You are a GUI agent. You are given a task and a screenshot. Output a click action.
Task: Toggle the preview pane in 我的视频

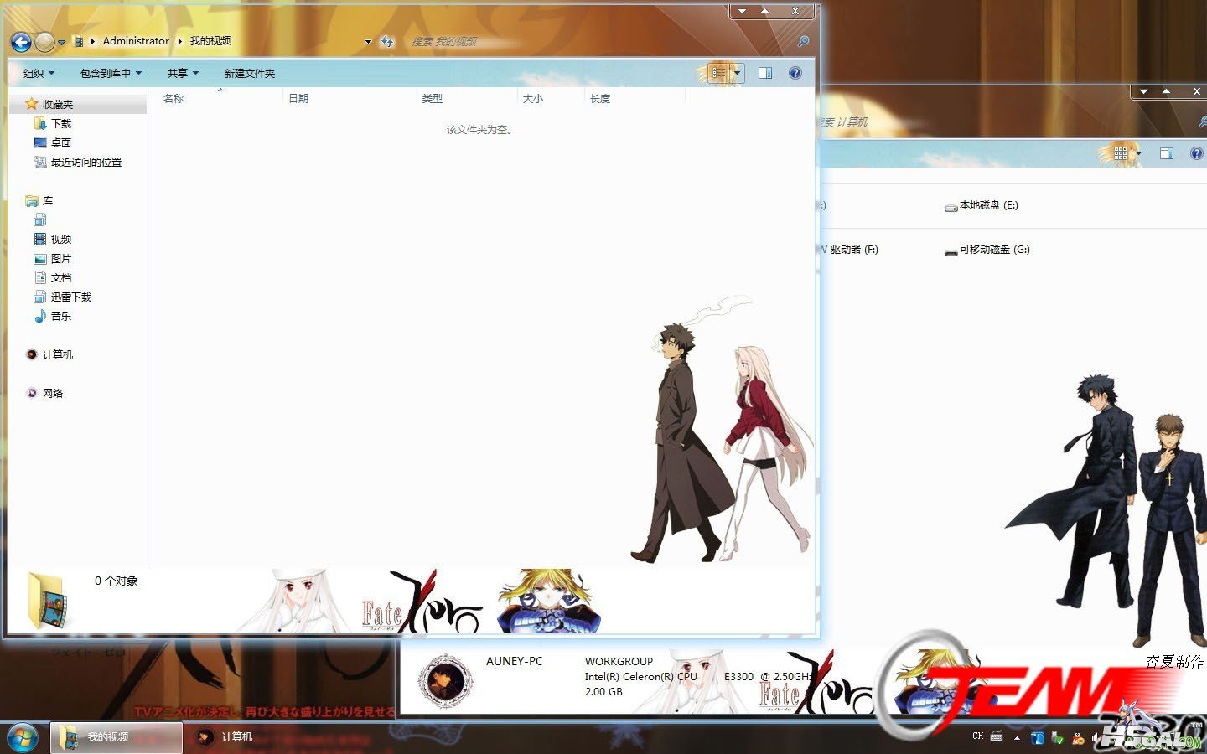point(765,73)
